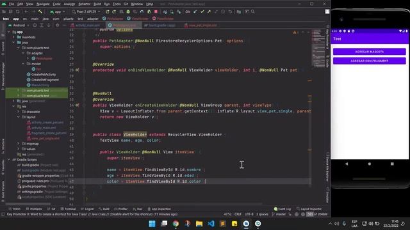
Task: Open the Navigate menu
Action: pos(43,4)
